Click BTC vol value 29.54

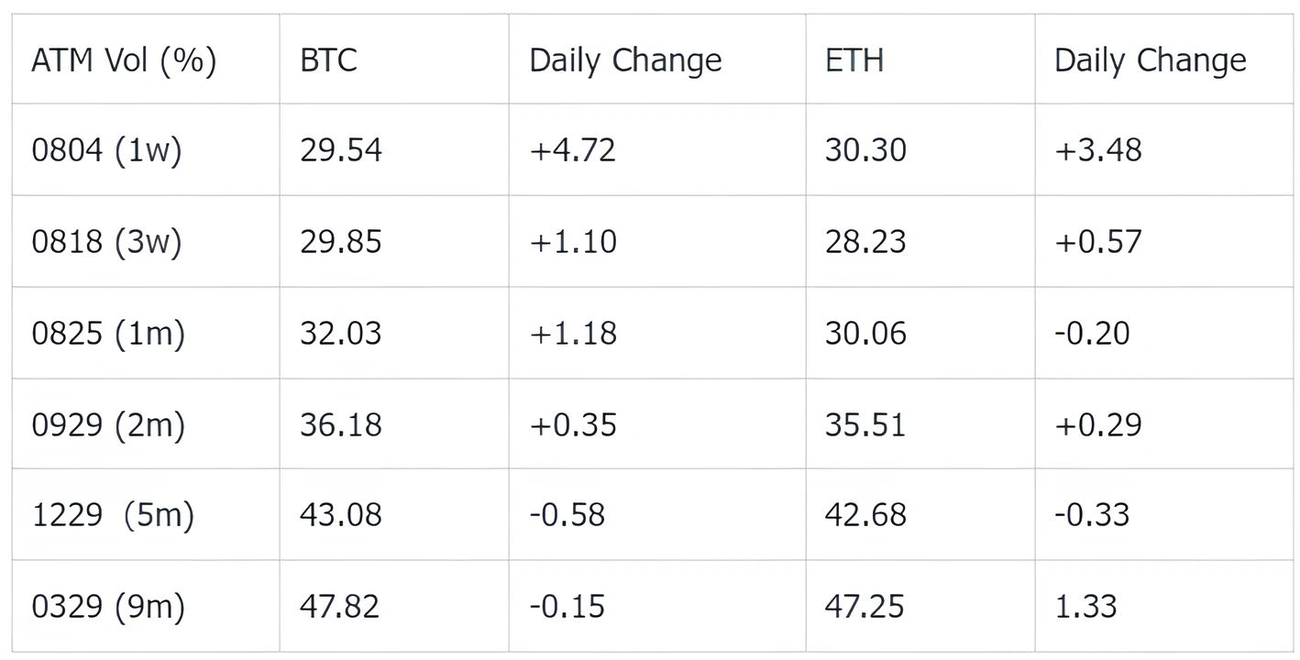(341, 150)
